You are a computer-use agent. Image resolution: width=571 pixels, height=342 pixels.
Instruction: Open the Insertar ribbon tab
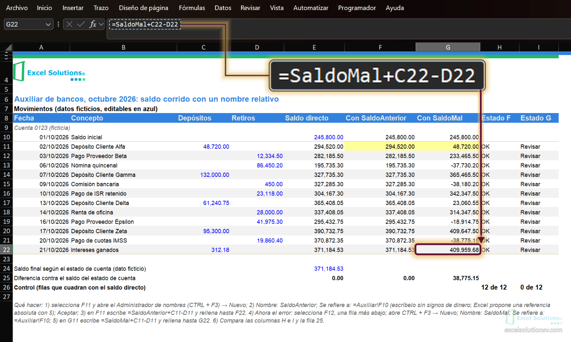(x=73, y=8)
